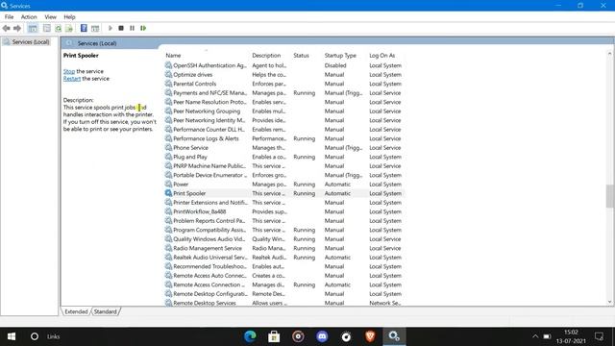
Task: Select Recommended Troubleshooting service row
Action: coord(284,266)
